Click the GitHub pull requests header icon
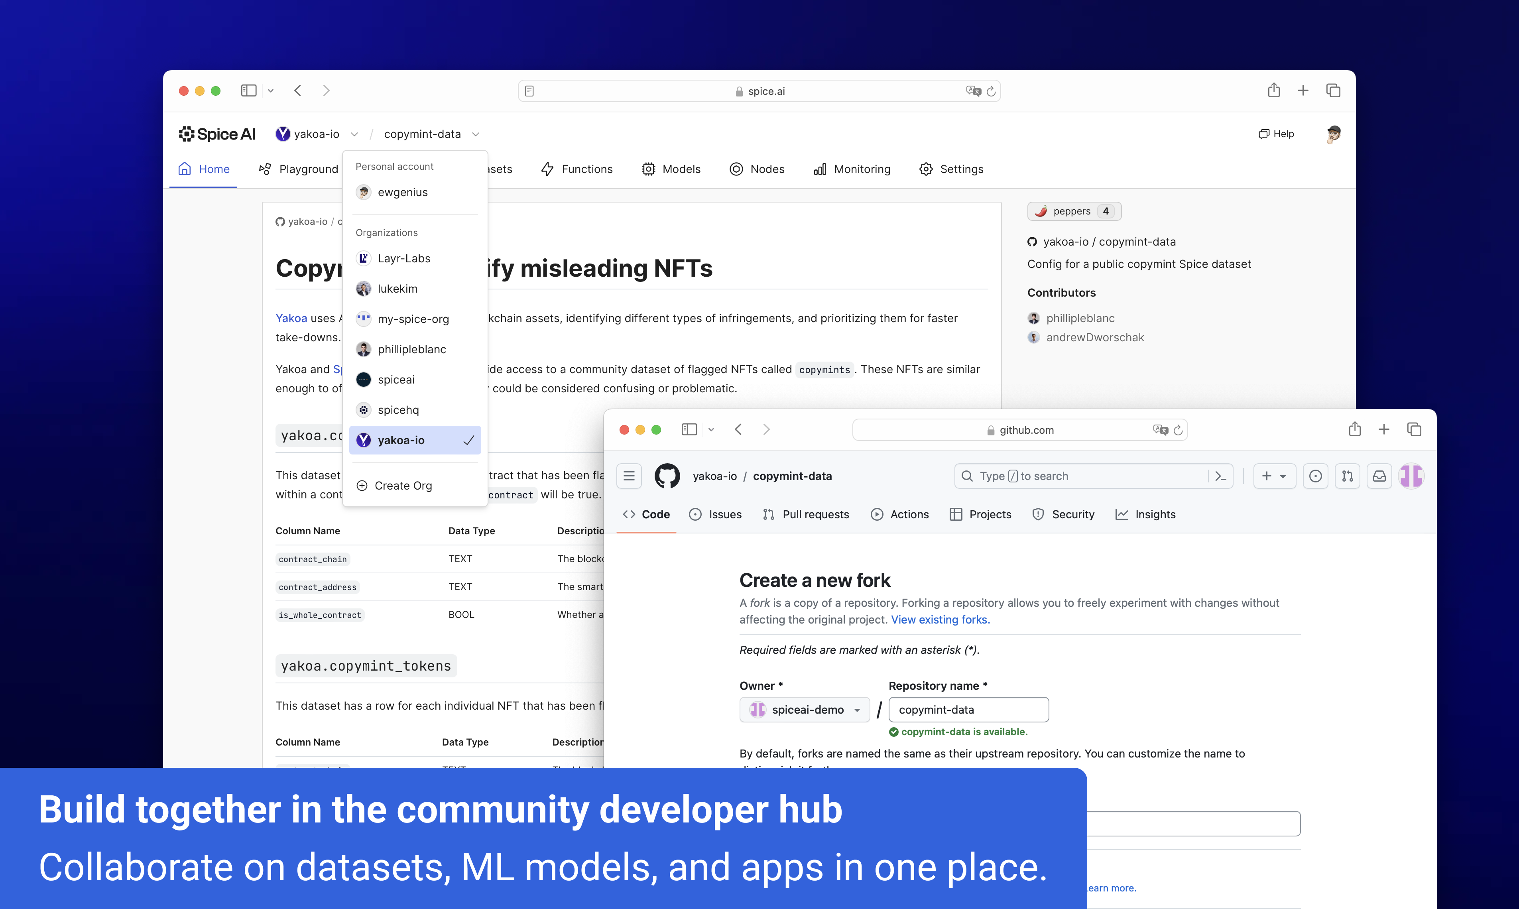The width and height of the screenshot is (1519, 909). click(x=1347, y=476)
